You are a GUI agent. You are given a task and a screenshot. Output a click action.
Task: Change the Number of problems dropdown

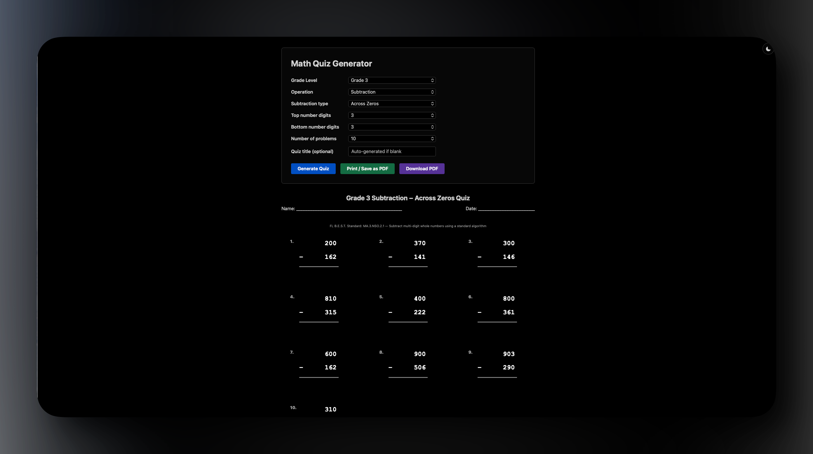(x=392, y=139)
